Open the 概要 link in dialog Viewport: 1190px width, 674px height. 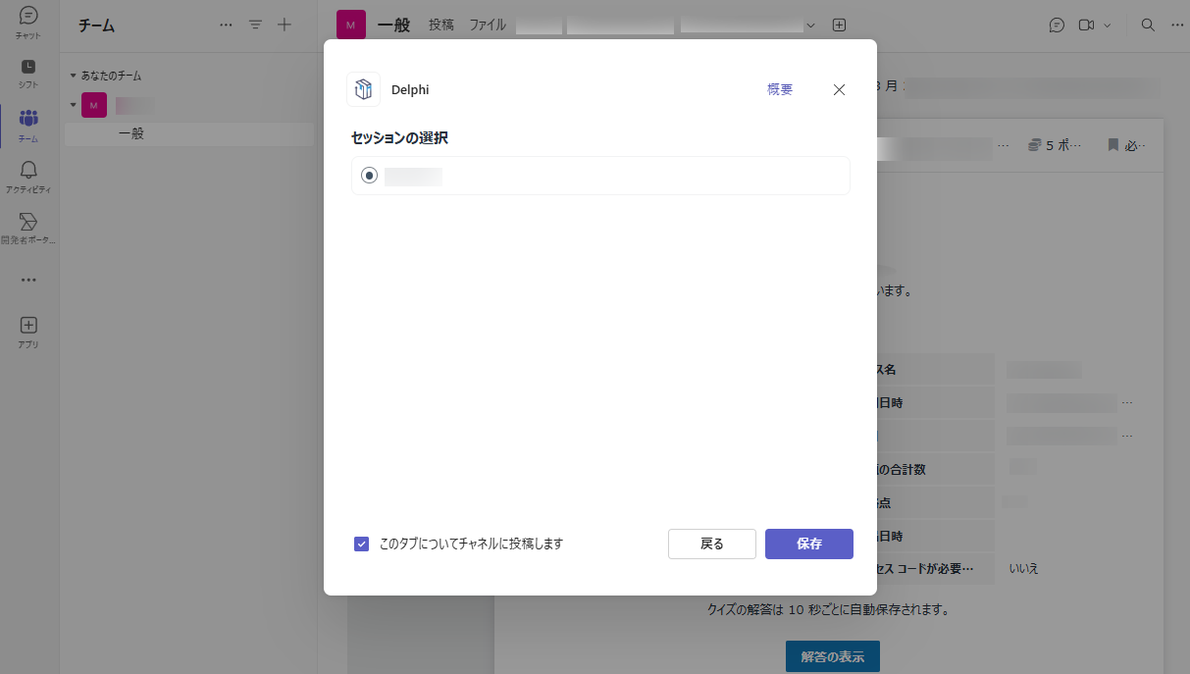pyautogui.click(x=780, y=89)
